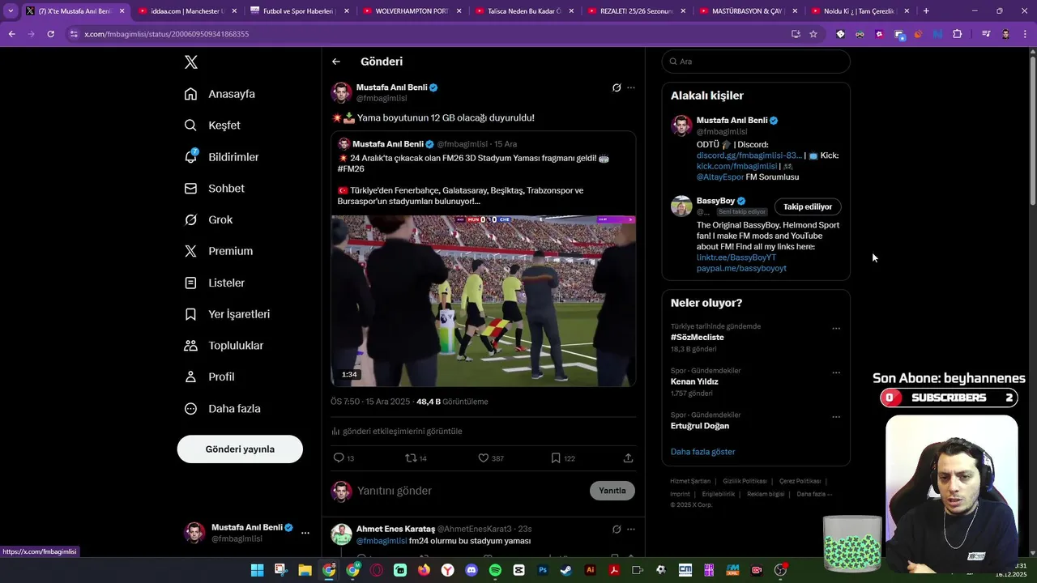Open tab search dropdown arrow
This screenshot has width=1037, height=583.
(x=11, y=11)
